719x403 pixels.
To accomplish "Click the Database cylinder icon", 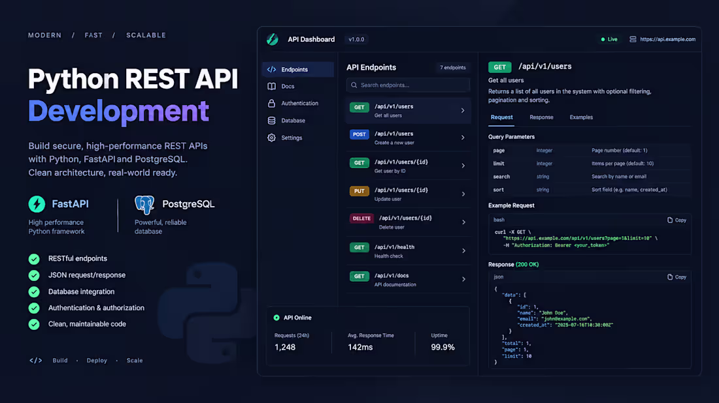I will pos(271,121).
